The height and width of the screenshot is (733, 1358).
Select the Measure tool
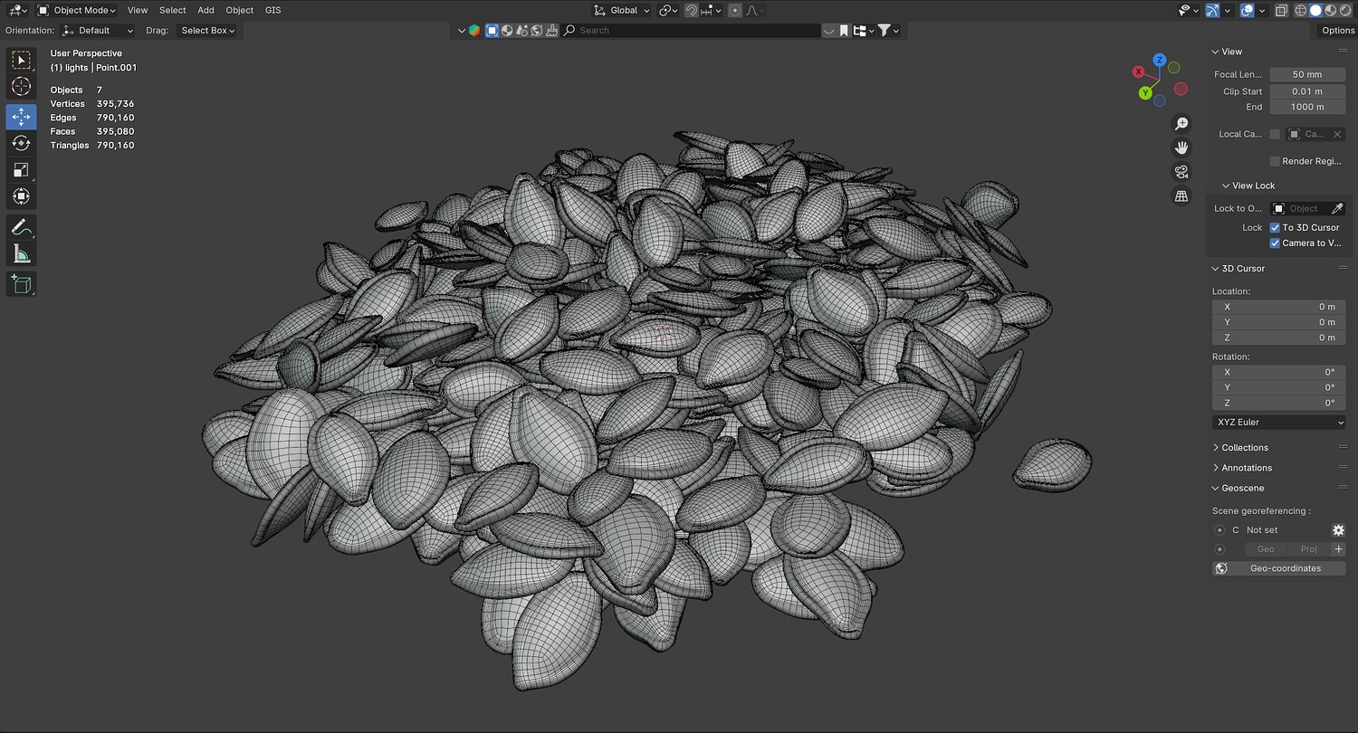tap(21, 254)
